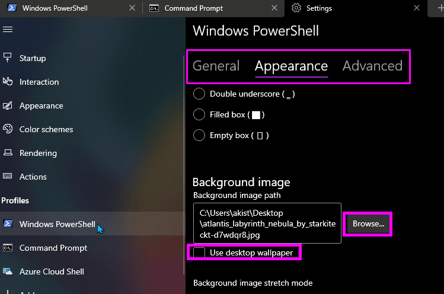Click Browse to choose a background image
Screen dimensions: 444x294
(x=368, y=223)
